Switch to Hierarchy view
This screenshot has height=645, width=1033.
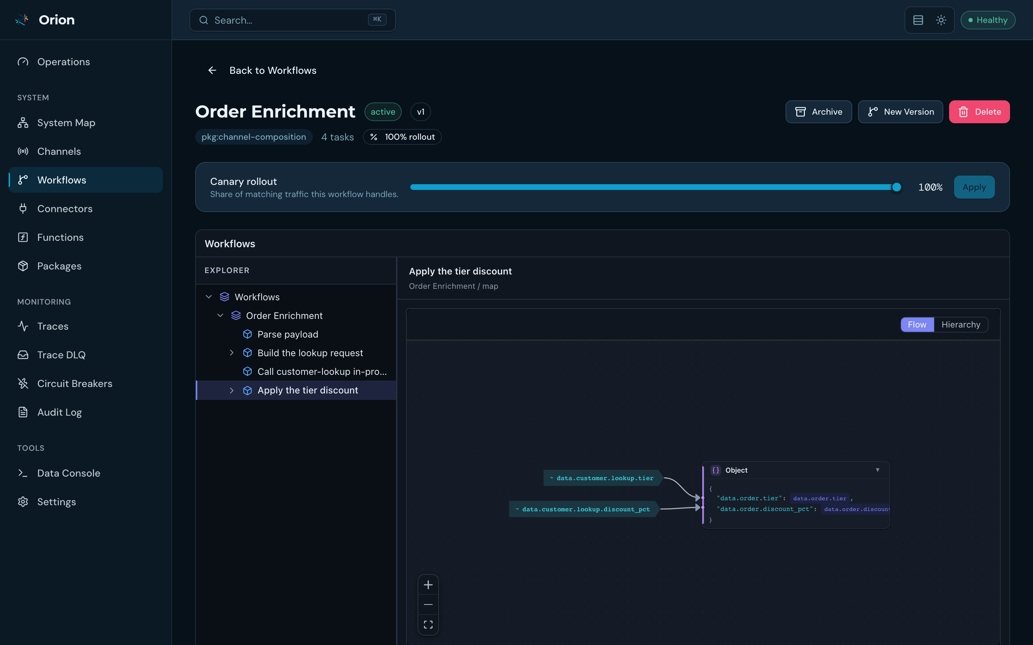(961, 325)
